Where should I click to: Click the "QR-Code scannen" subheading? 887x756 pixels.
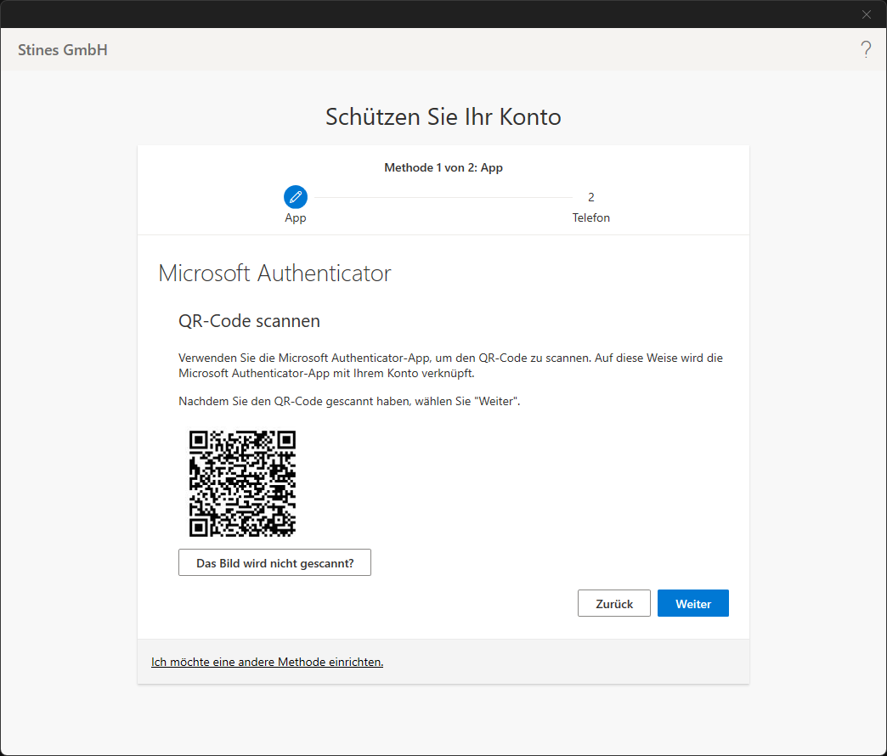(x=249, y=321)
